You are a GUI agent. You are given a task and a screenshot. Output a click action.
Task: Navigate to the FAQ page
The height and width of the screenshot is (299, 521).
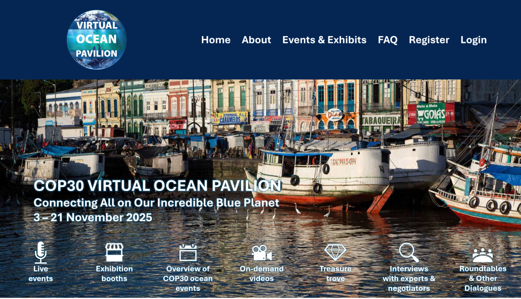(x=387, y=40)
